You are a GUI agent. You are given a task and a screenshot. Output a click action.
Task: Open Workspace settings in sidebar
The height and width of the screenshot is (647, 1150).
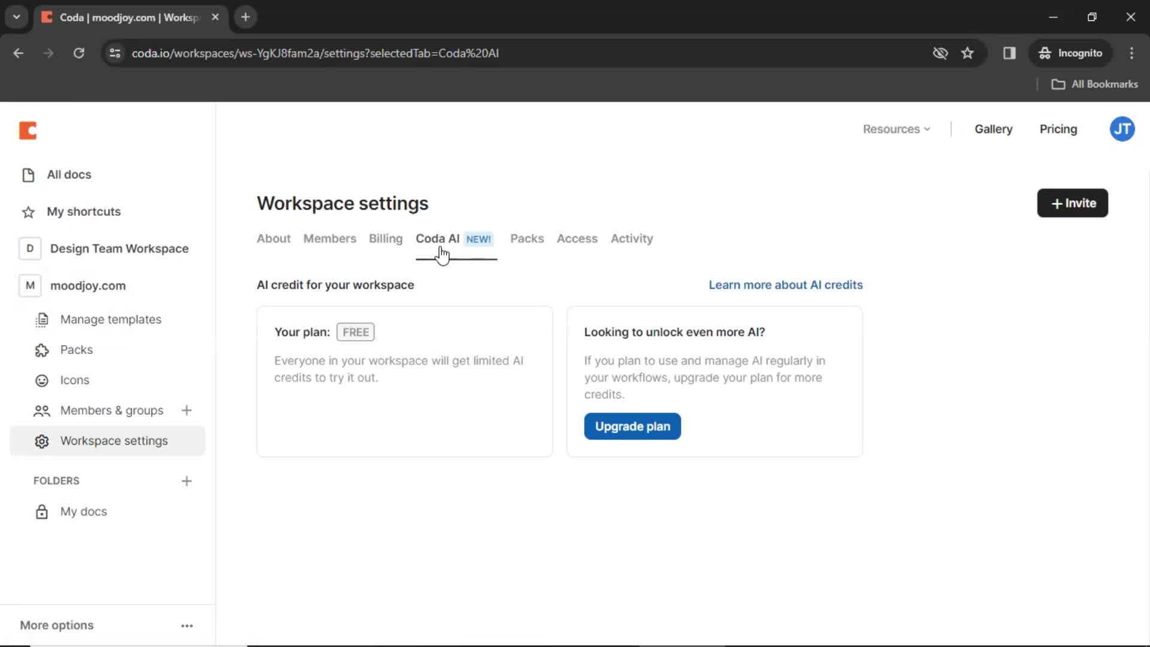click(107, 441)
